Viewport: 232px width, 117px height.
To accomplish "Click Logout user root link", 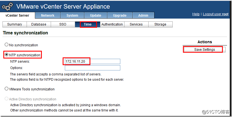I will pyautogui.click(x=216, y=14).
